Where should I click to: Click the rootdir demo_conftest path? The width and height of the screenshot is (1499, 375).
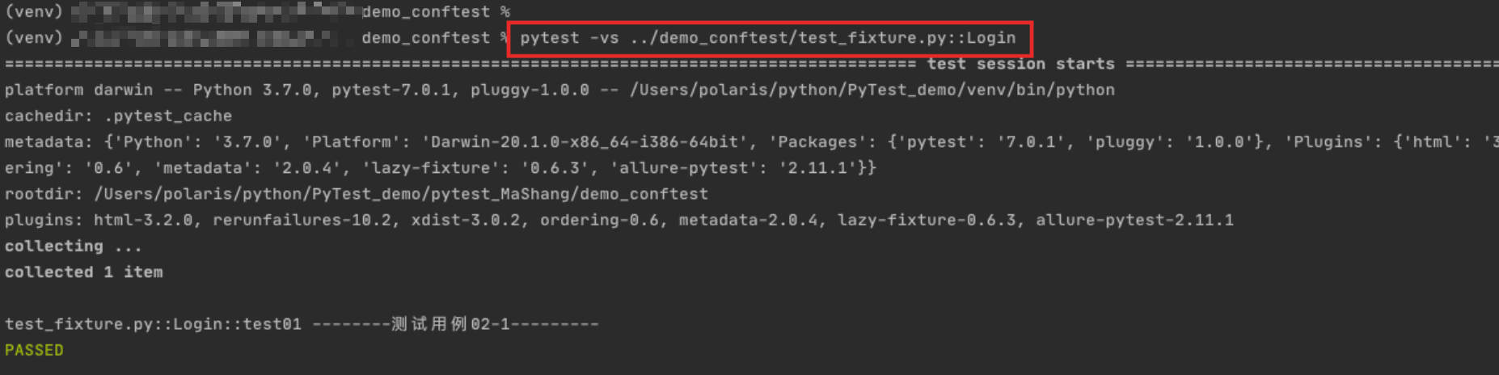400,194
